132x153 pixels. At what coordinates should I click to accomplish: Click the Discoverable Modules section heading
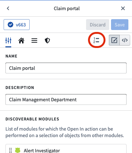tap(32, 119)
